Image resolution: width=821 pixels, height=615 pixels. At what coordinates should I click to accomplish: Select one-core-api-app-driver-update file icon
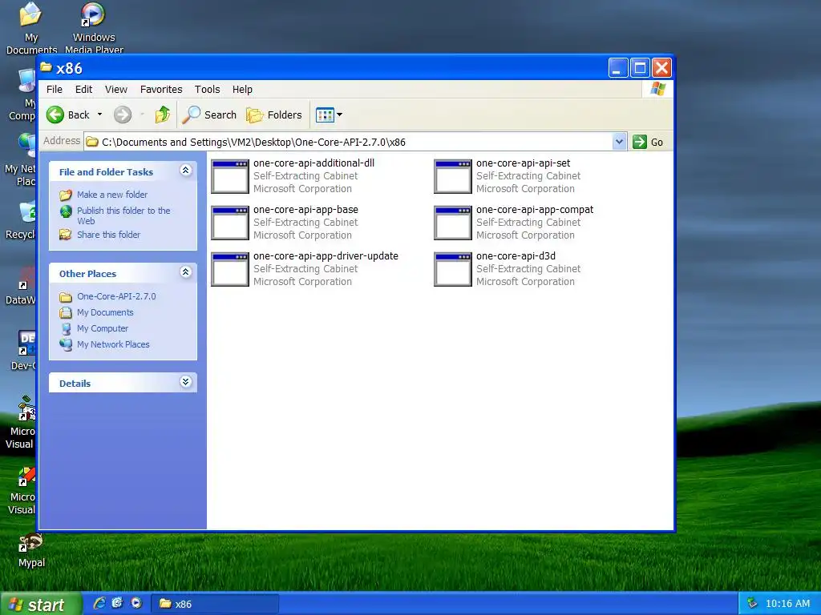point(230,269)
